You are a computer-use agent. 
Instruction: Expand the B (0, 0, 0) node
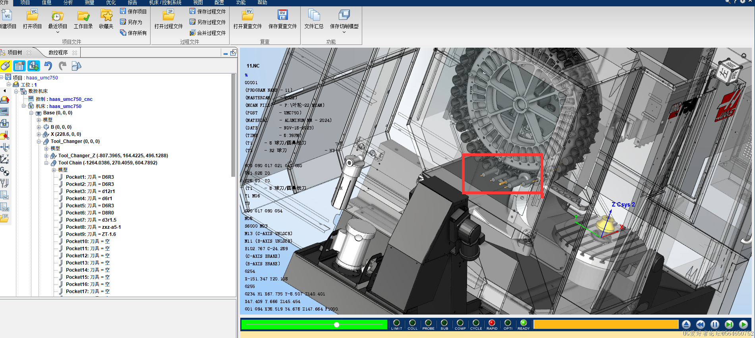(x=39, y=127)
